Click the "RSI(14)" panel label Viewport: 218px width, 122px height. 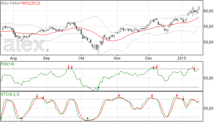tap(8, 64)
